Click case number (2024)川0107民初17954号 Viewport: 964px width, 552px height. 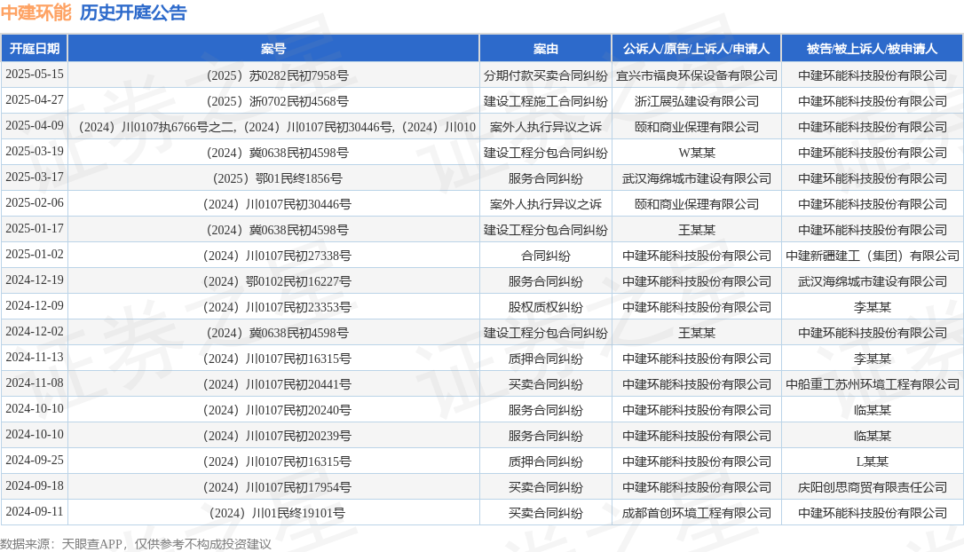tap(273, 489)
